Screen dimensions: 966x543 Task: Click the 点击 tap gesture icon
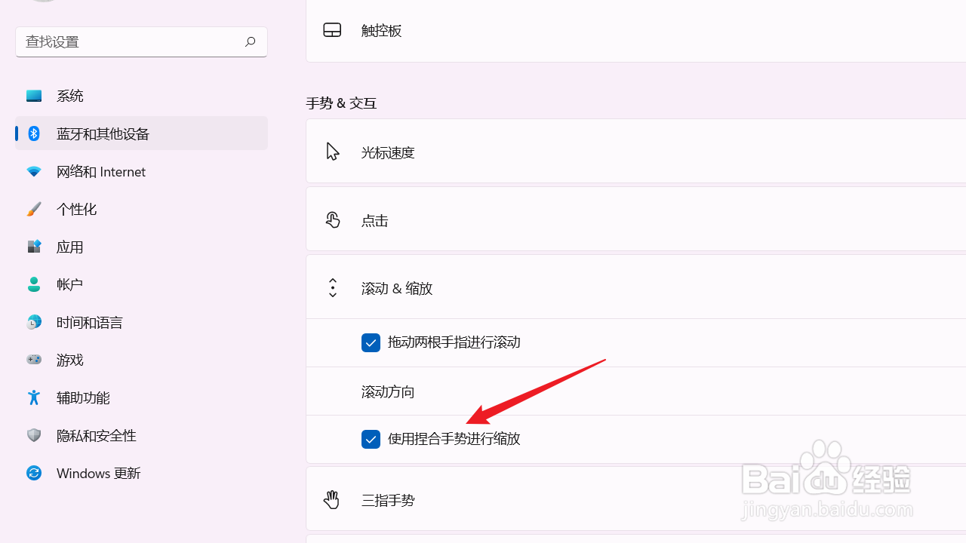332,219
